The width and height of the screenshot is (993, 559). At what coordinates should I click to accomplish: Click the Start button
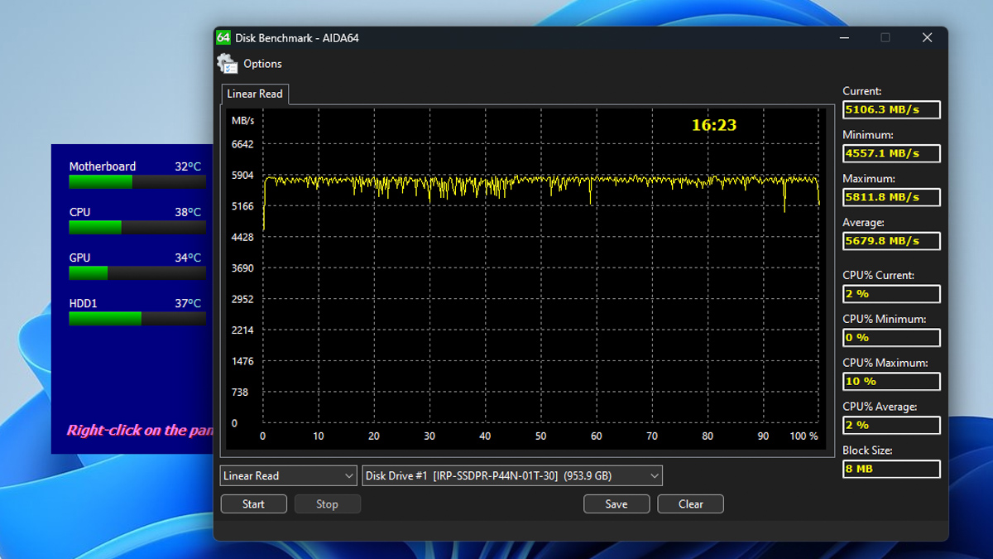pyautogui.click(x=254, y=504)
